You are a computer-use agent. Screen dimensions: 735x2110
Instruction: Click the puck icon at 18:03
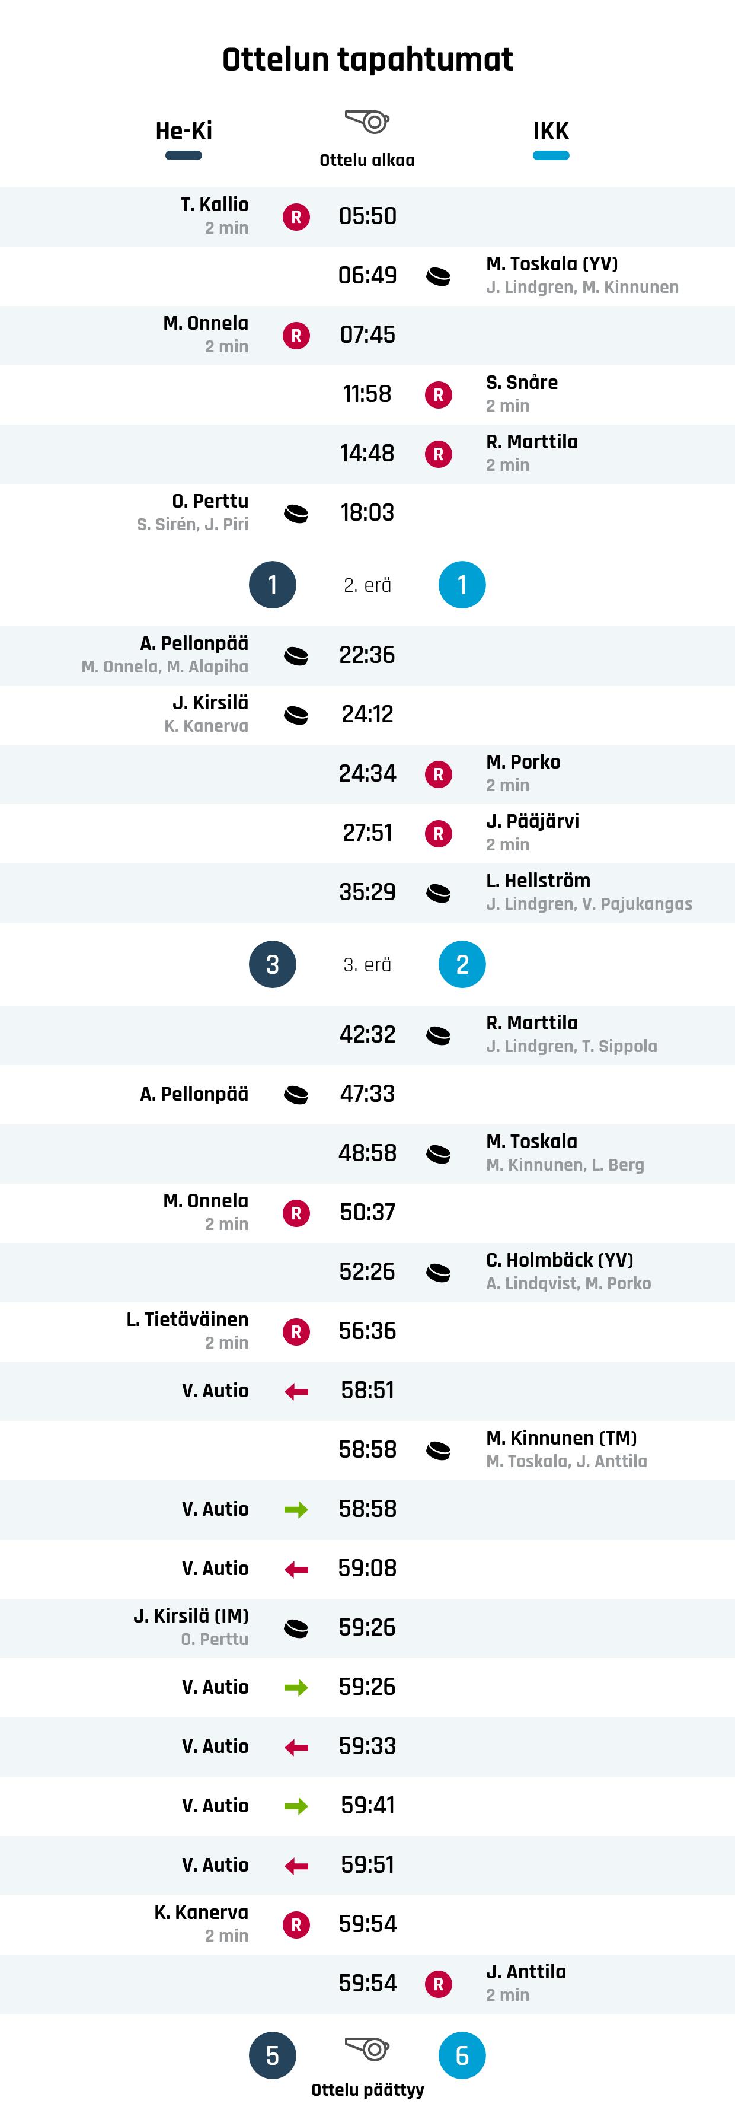coord(296,514)
